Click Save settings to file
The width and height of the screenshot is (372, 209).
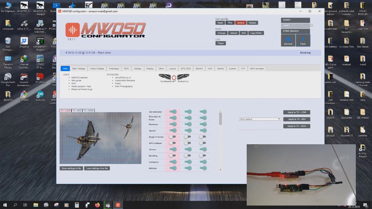tap(71, 168)
